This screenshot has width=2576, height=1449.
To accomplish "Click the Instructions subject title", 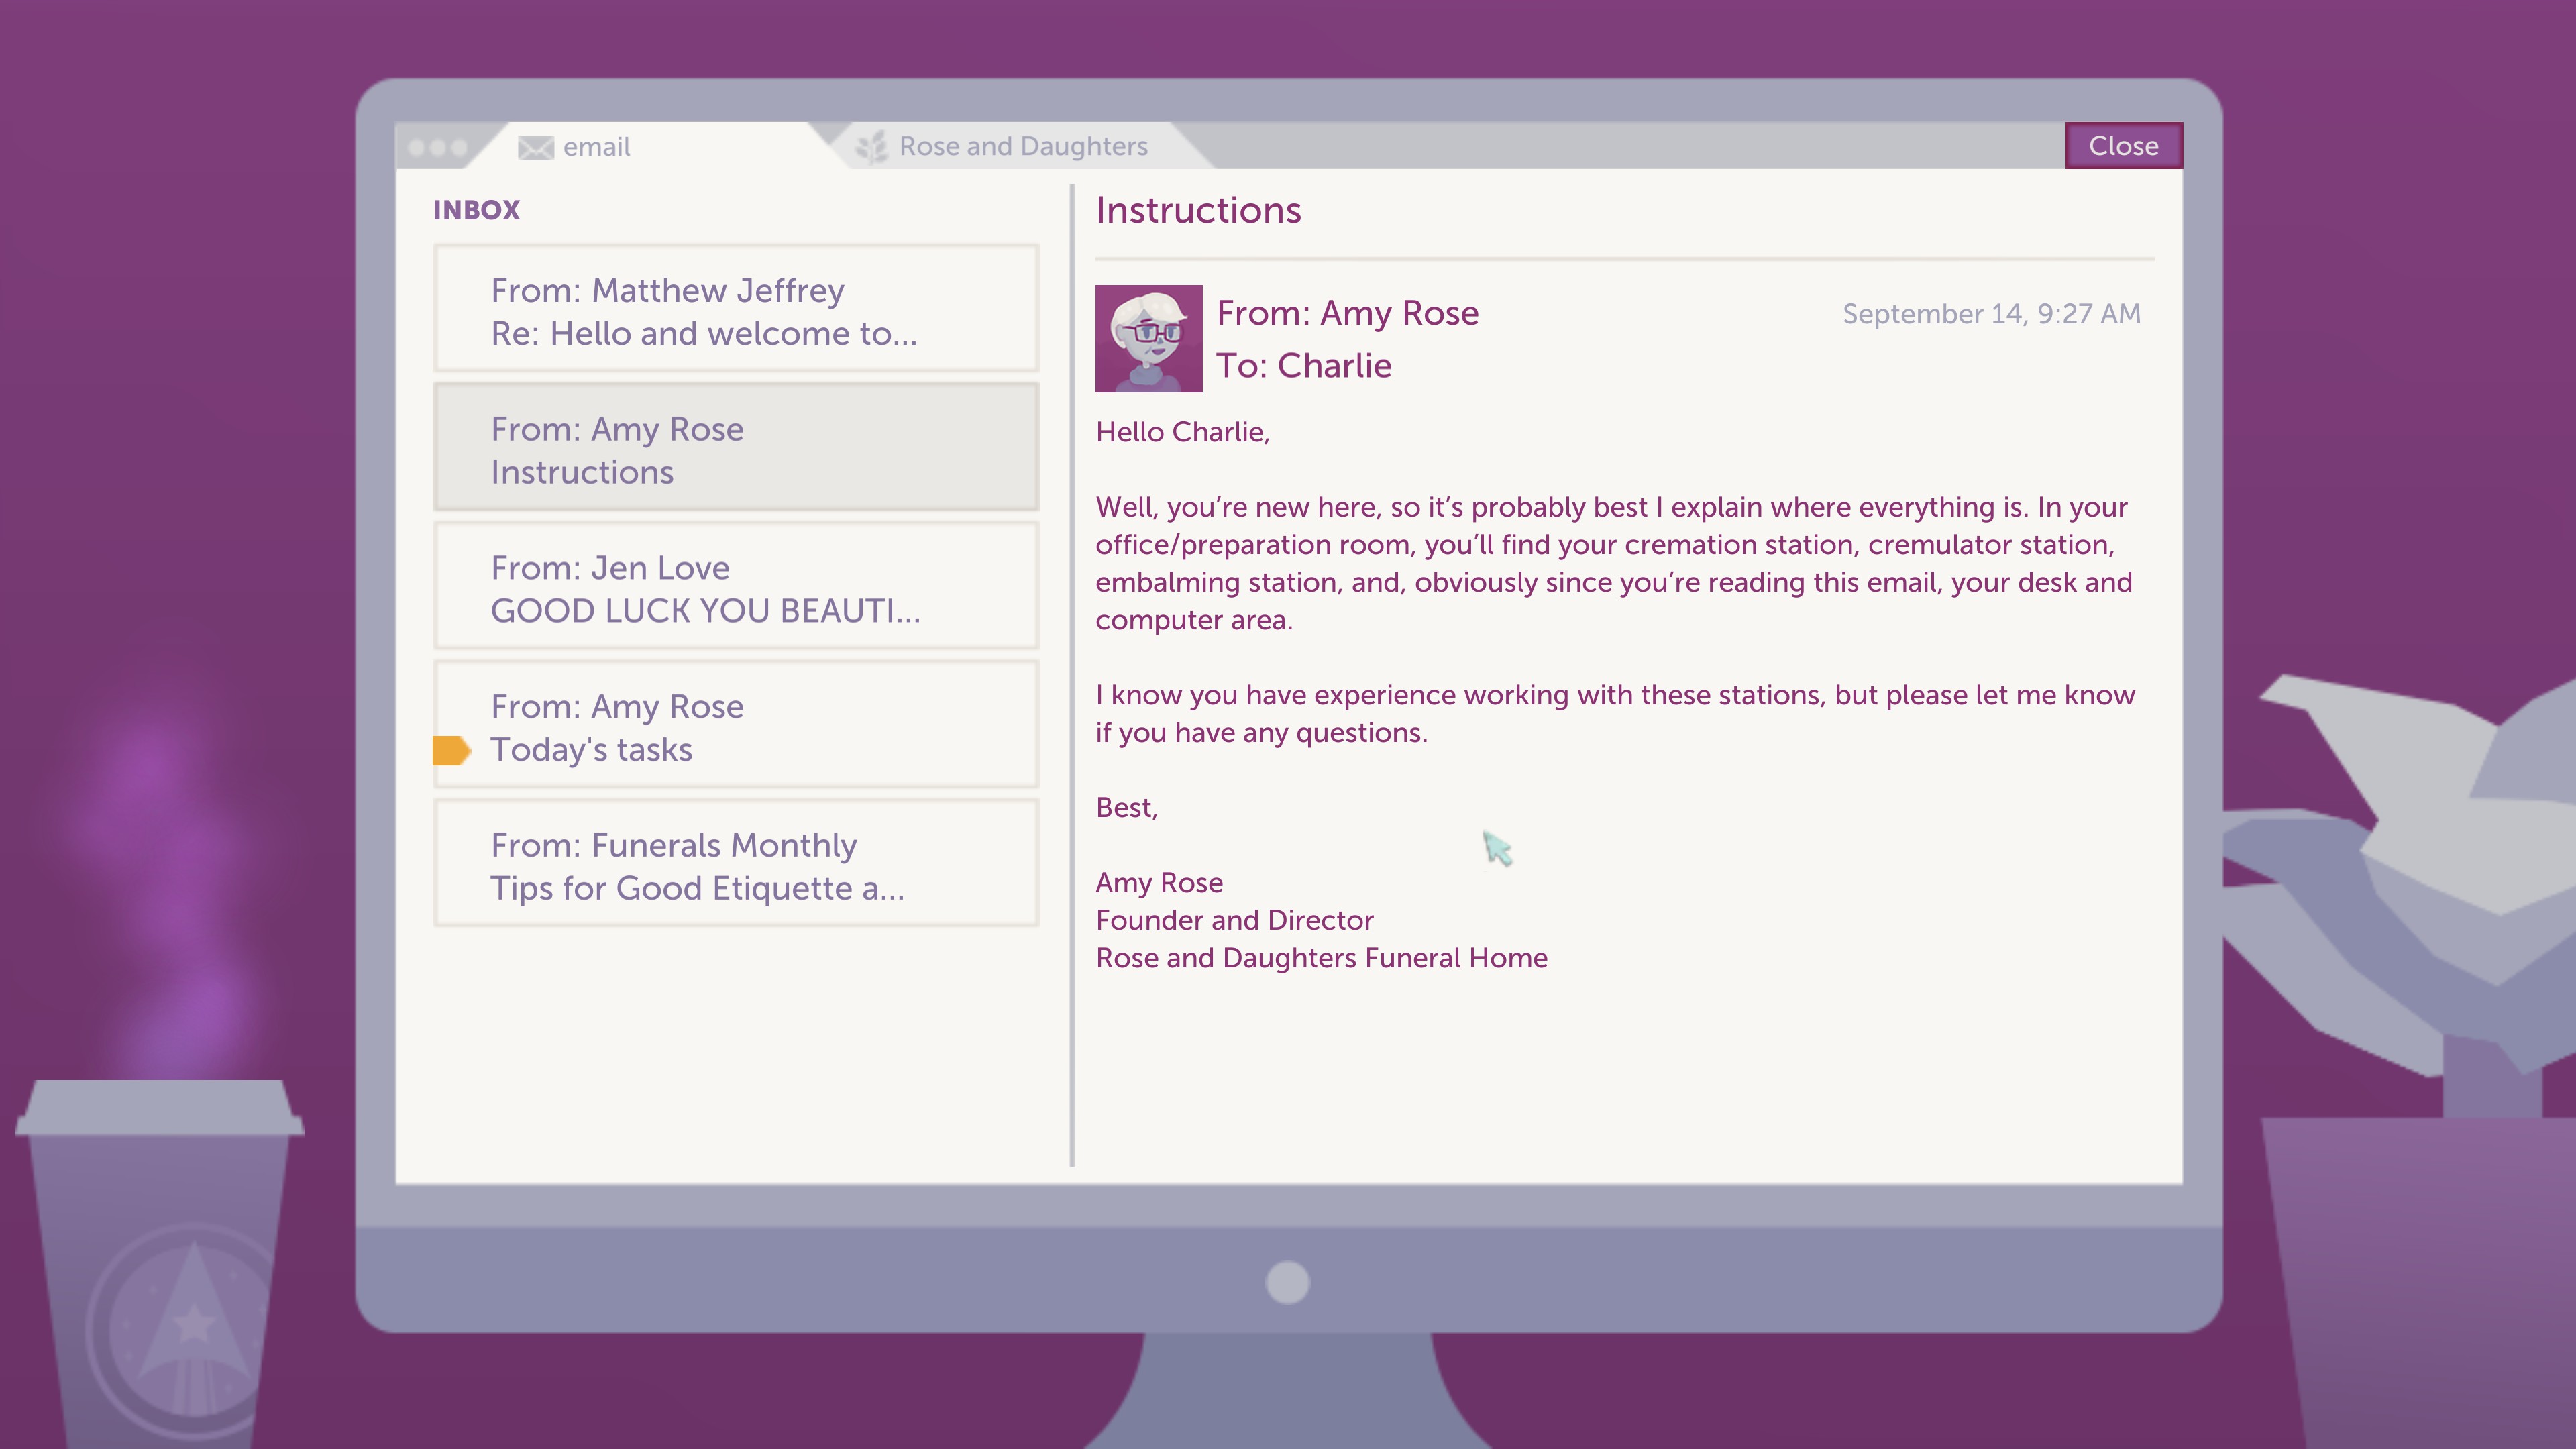I will (x=1198, y=210).
